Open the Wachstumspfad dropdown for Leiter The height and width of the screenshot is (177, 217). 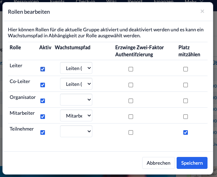(x=76, y=68)
